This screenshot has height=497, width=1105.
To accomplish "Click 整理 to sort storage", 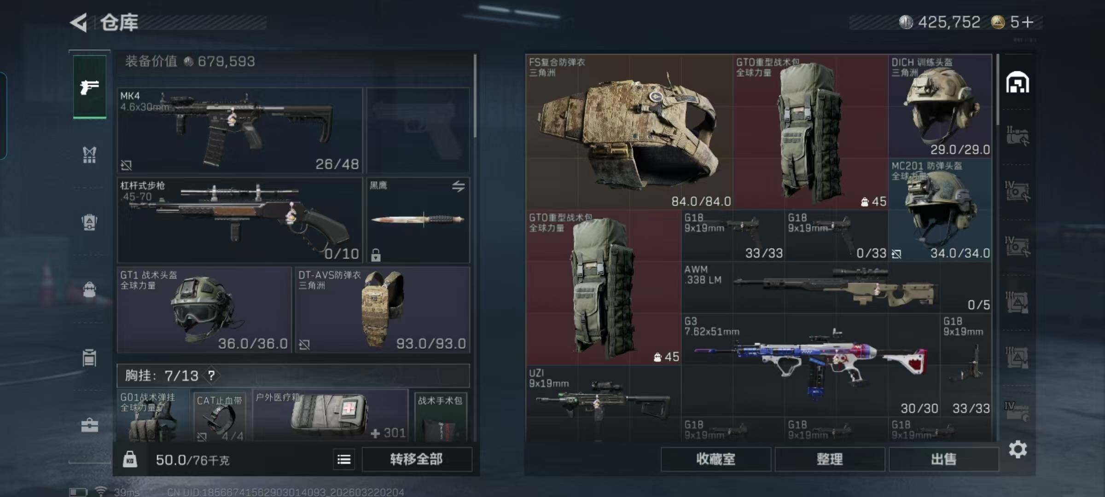I will 830,459.
